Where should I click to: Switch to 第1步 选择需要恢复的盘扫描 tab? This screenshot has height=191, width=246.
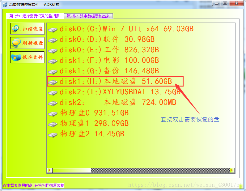click(35, 16)
